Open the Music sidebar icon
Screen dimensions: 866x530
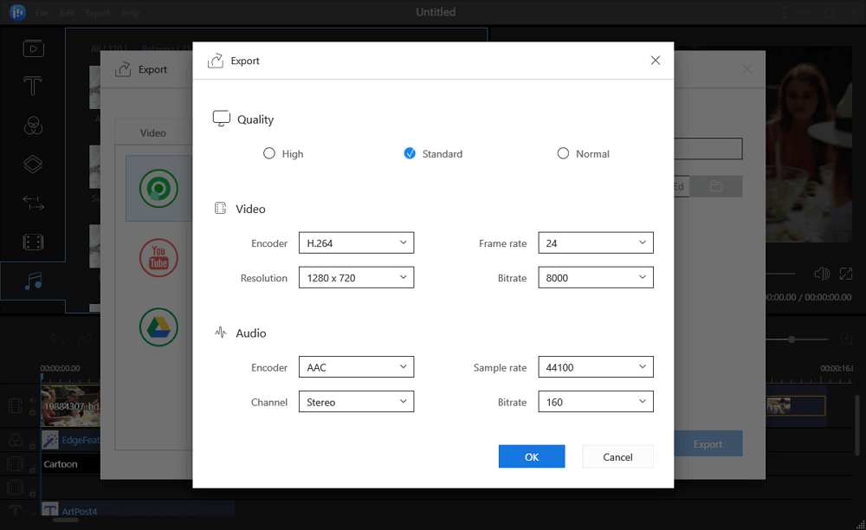coord(33,281)
